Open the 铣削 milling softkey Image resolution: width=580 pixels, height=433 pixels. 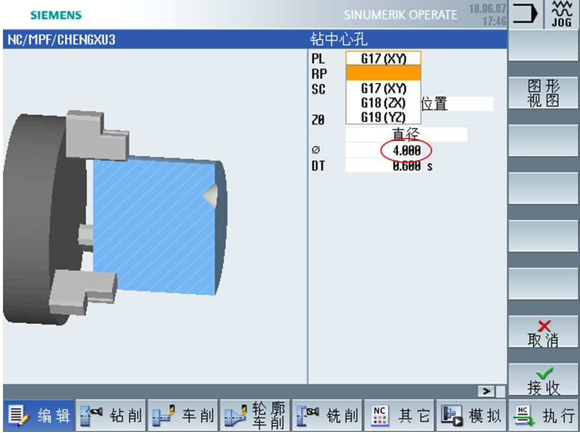(x=327, y=416)
